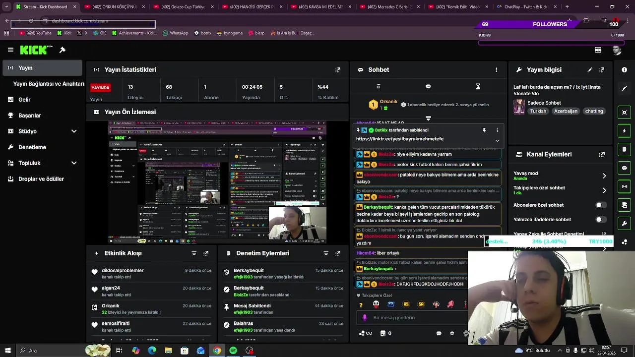
Task: Click the info icon in right rail
Action: (x=625, y=70)
